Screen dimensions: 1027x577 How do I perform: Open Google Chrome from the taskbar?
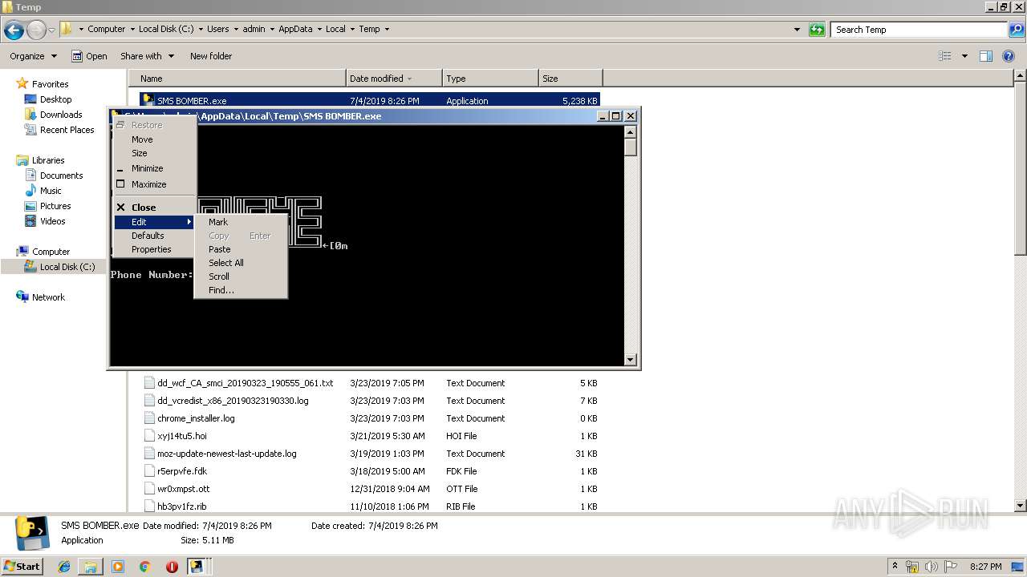pos(145,567)
